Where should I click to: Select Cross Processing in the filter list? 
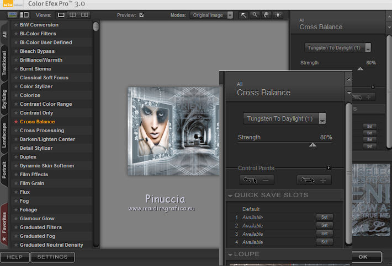(42, 131)
